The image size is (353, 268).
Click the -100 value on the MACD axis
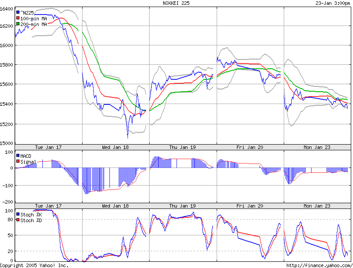point(8,186)
